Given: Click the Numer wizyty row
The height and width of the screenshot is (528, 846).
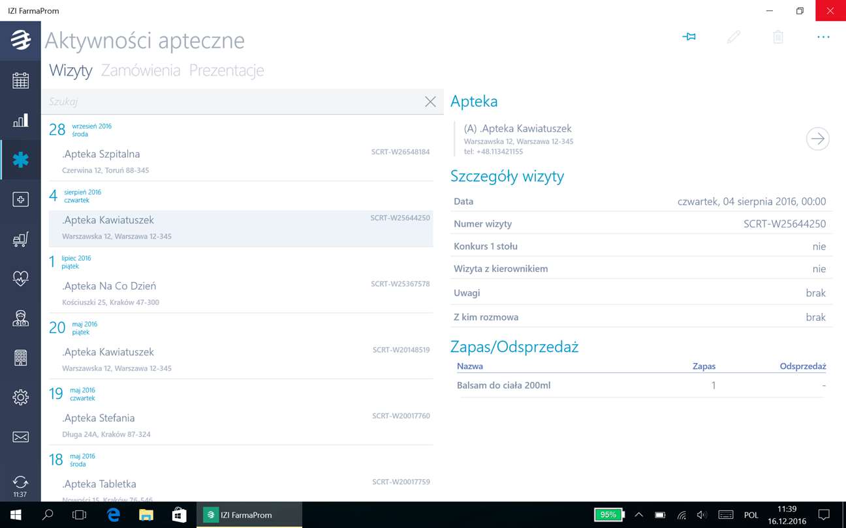Looking at the screenshot, I should [641, 224].
